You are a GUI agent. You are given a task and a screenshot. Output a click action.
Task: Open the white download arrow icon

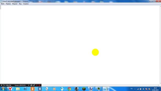tap(62, 89)
